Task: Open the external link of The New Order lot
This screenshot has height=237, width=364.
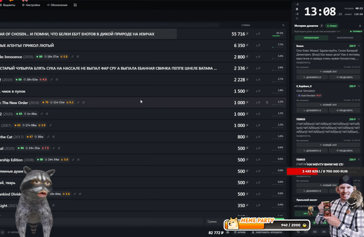Action: click(x=83, y=103)
